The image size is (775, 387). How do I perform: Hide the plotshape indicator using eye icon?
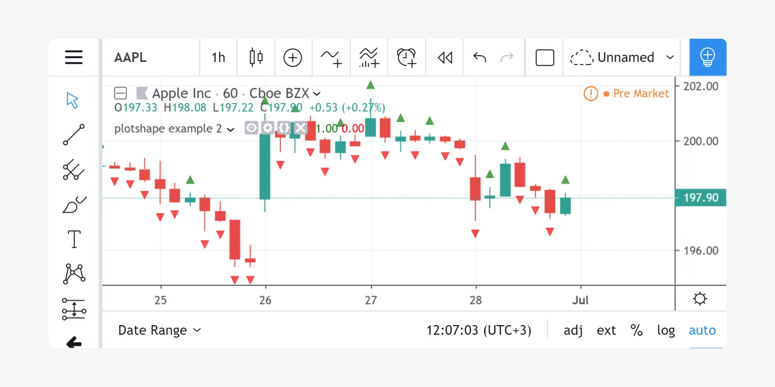click(x=251, y=128)
